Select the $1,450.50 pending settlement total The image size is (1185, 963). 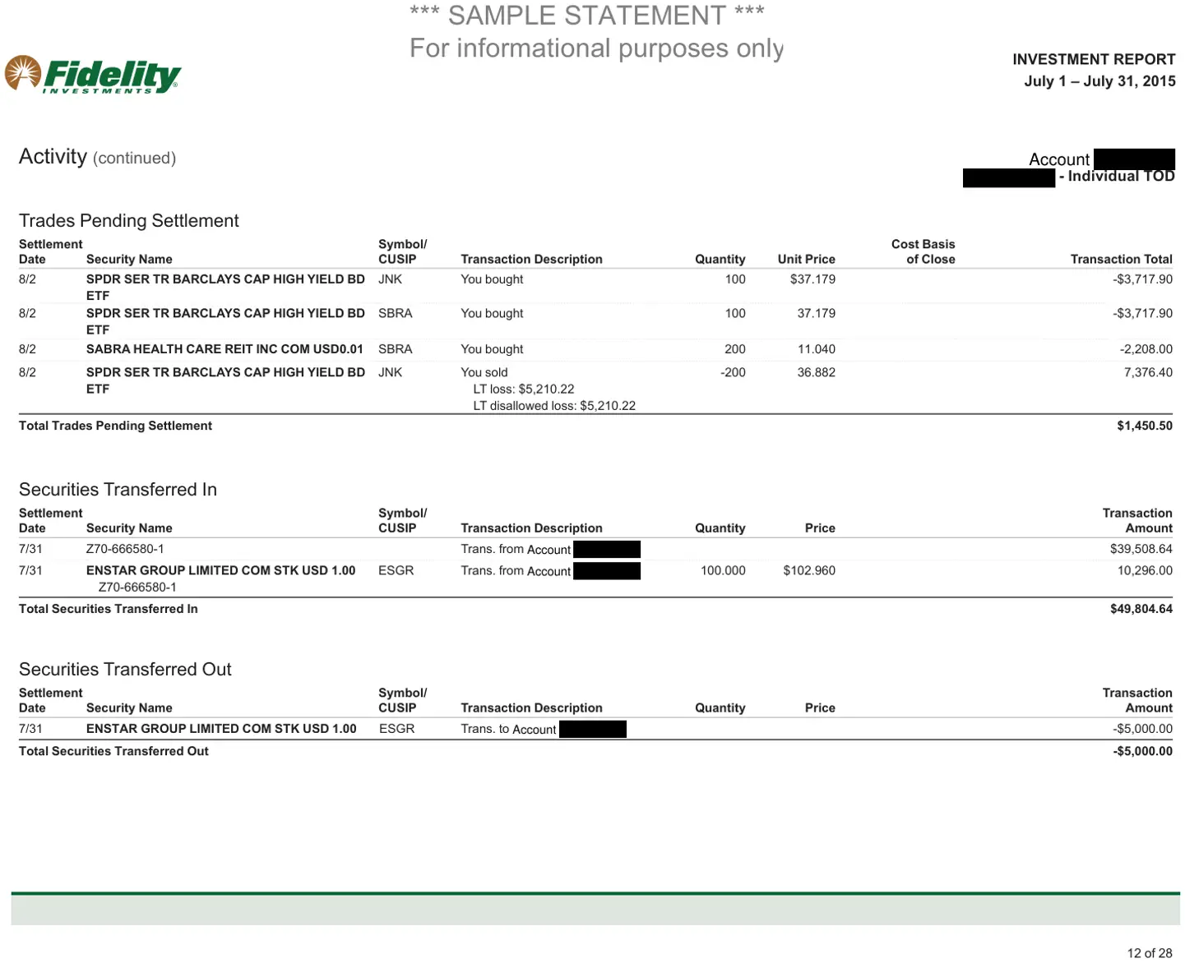[x=1145, y=426]
